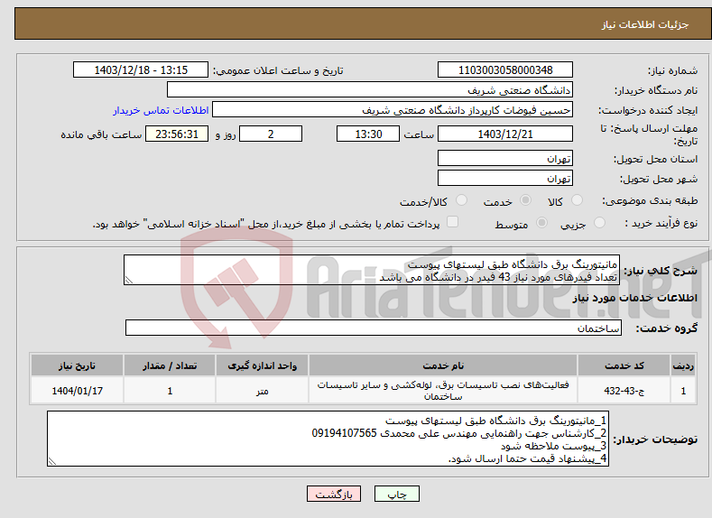This screenshot has width=712, height=518.
Task: Click the تاریخ نیاز column header
Action: pos(77,365)
